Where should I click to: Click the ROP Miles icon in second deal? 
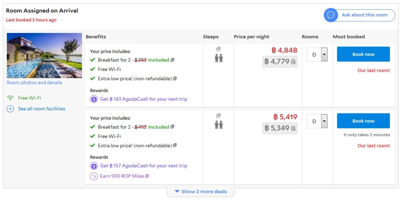coord(94,176)
